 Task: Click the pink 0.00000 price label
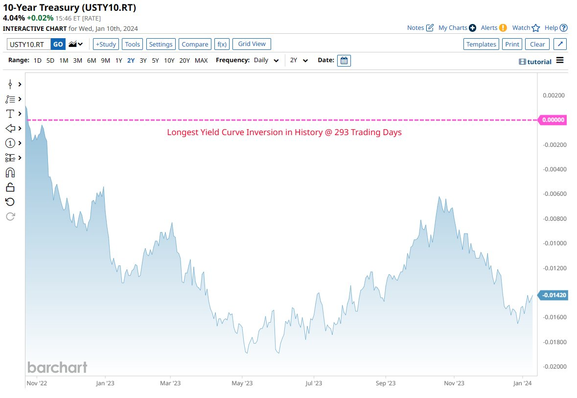point(553,120)
